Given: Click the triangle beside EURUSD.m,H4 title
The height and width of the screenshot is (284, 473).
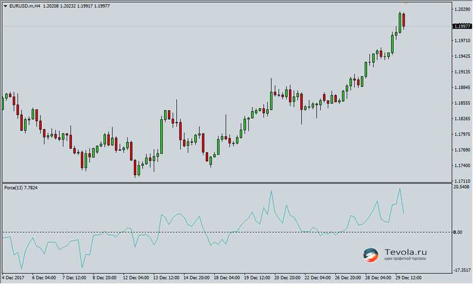Looking at the screenshot, I should (x=5, y=5).
